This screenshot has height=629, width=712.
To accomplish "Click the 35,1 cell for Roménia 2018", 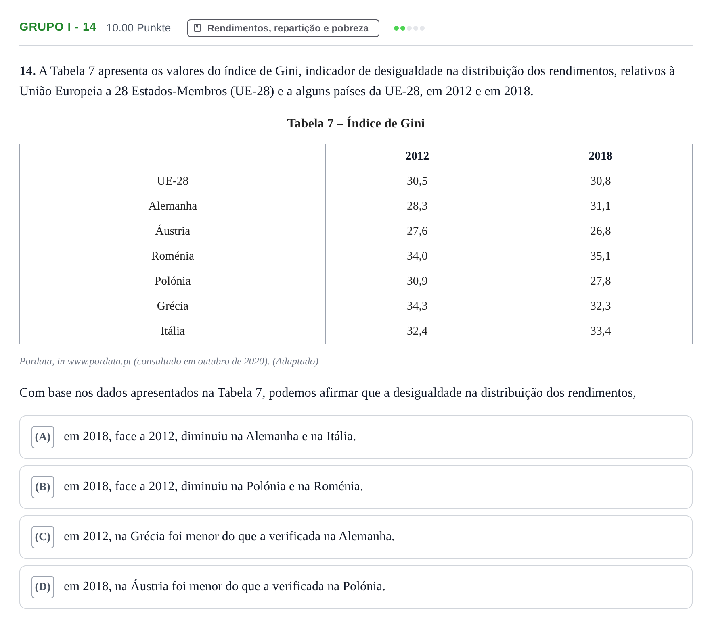I will tap(600, 256).
